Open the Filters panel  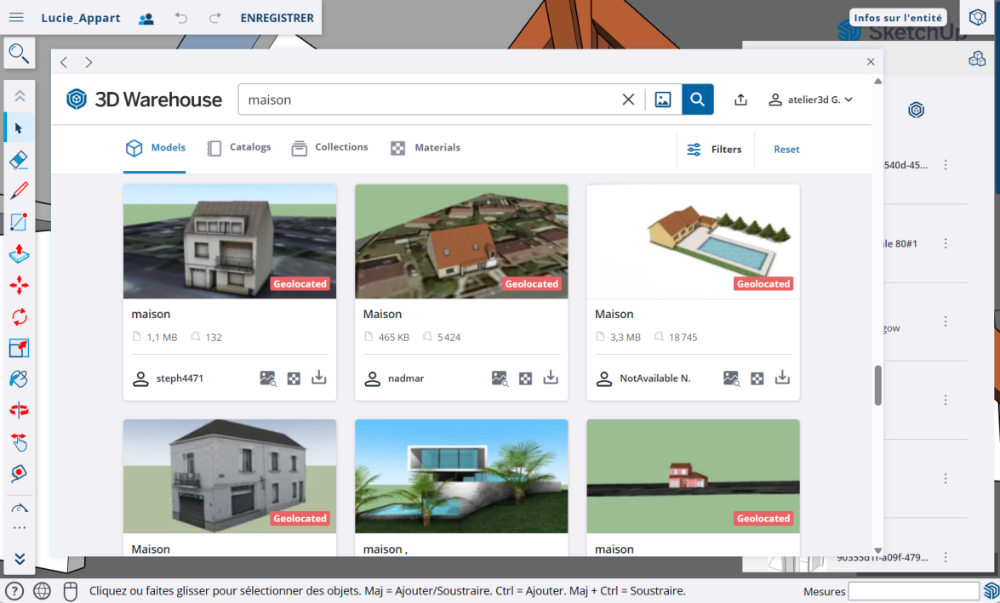(714, 150)
